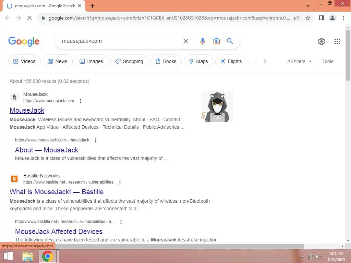Open the Chrome three-dot menu
Screen dimensions: 351x263
343,18
